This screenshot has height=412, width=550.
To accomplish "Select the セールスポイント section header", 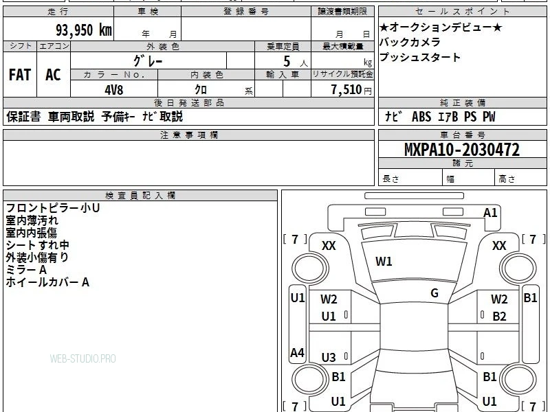I will (x=462, y=12).
